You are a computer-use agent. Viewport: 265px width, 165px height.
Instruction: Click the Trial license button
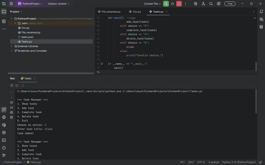pos(230,4)
